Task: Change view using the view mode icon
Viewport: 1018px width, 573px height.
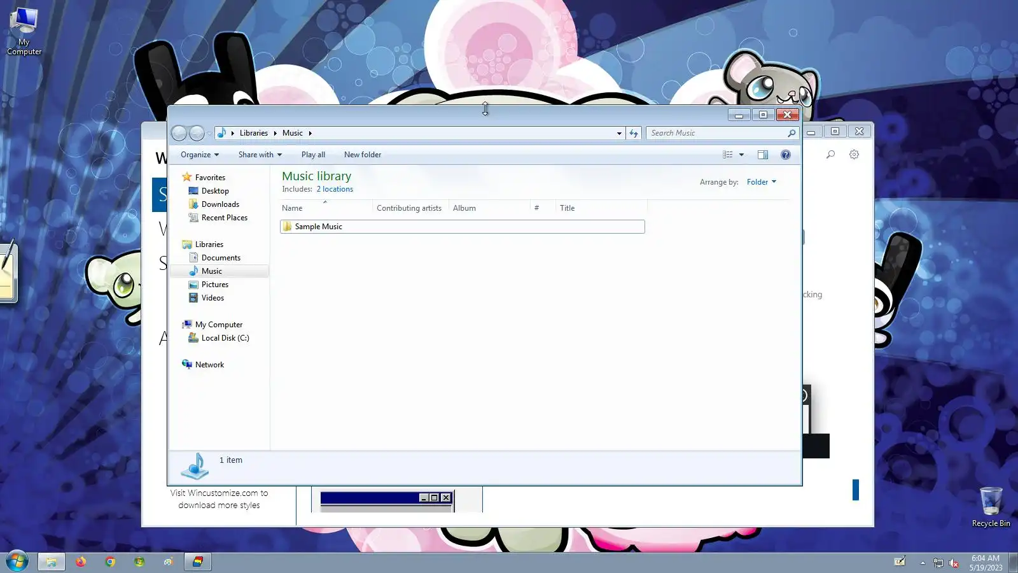Action: (x=728, y=155)
